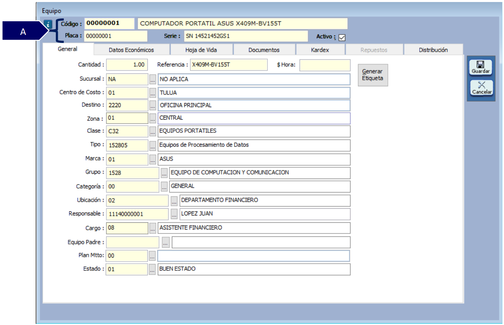Open the Clase lookup button
Viewport: 504px width, 325px height.
pos(153,131)
